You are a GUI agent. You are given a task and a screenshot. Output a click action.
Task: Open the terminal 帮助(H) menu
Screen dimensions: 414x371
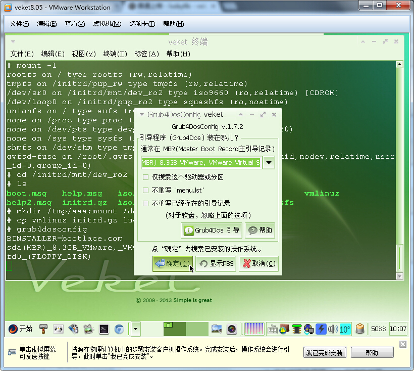(x=178, y=54)
